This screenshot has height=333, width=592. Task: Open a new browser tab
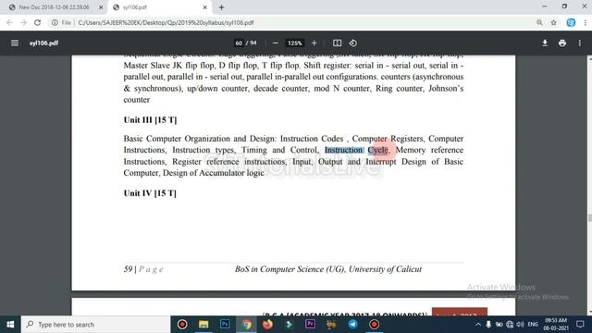222,7
